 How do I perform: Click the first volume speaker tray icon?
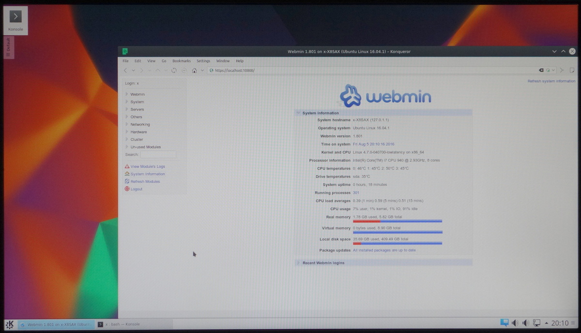[515, 323]
